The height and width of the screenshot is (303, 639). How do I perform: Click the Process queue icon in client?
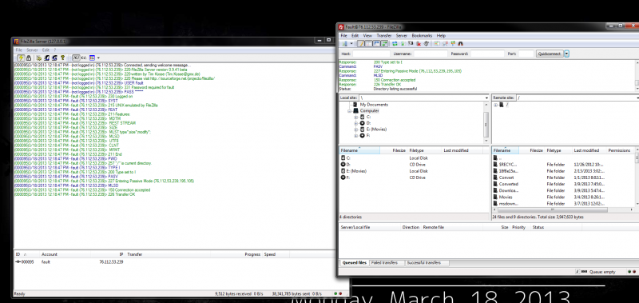tap(403, 44)
